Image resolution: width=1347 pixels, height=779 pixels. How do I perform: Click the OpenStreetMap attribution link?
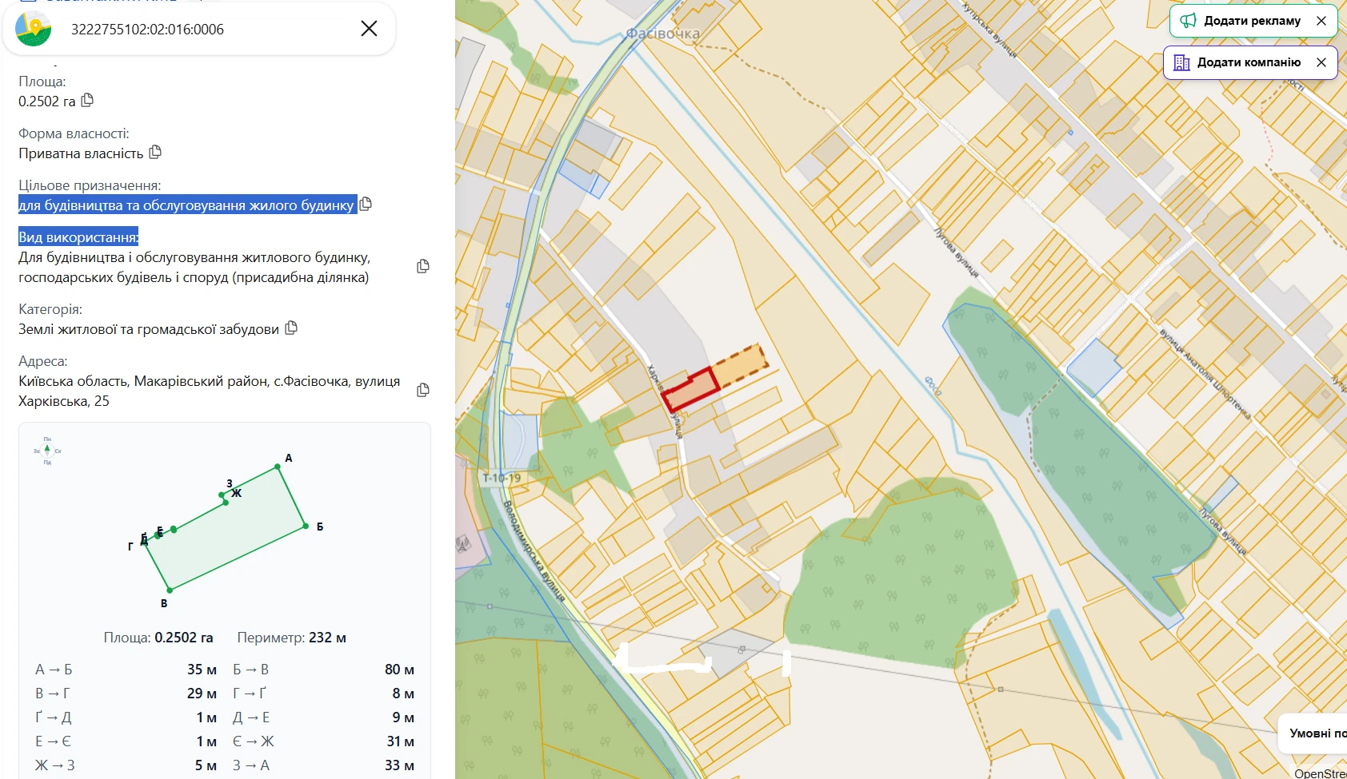[1321, 773]
